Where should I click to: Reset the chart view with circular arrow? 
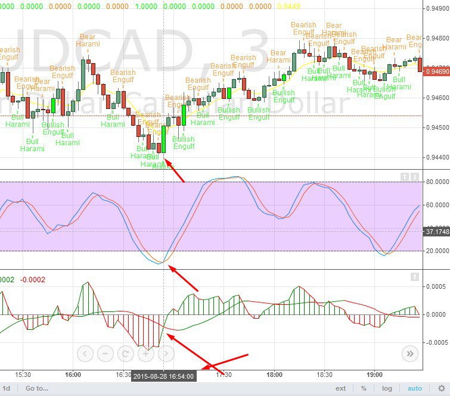pyautogui.click(x=125, y=353)
